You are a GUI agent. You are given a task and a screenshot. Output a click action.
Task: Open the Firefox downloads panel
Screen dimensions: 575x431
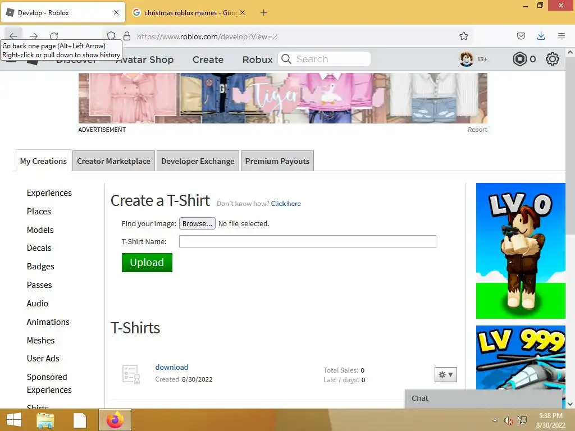541,36
